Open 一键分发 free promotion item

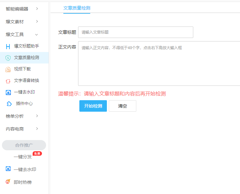tap(23, 157)
